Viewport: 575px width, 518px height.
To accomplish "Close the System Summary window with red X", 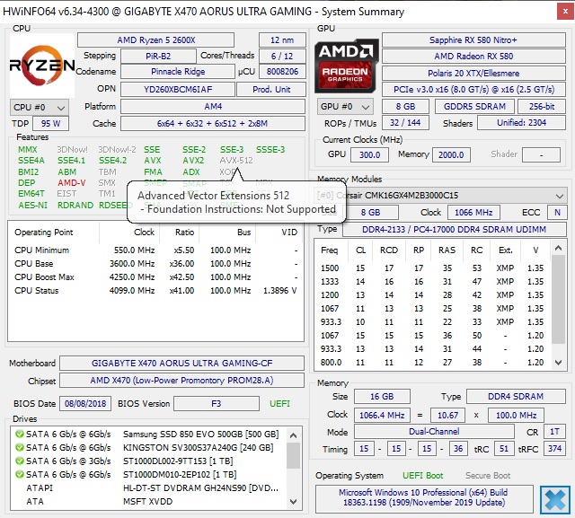I will click(x=565, y=12).
